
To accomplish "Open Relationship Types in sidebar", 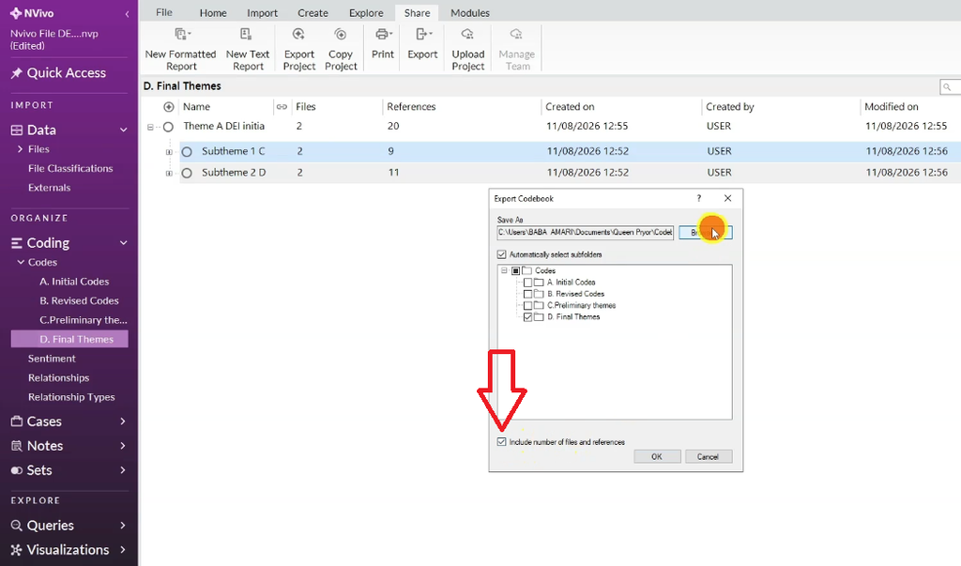I will (71, 397).
